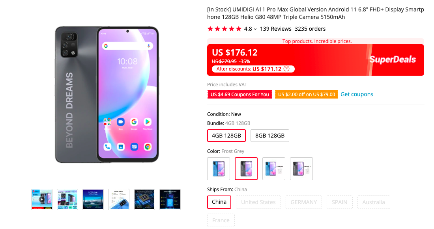
Task: Select the 8GB 128GB bundle option
Action: (269, 135)
